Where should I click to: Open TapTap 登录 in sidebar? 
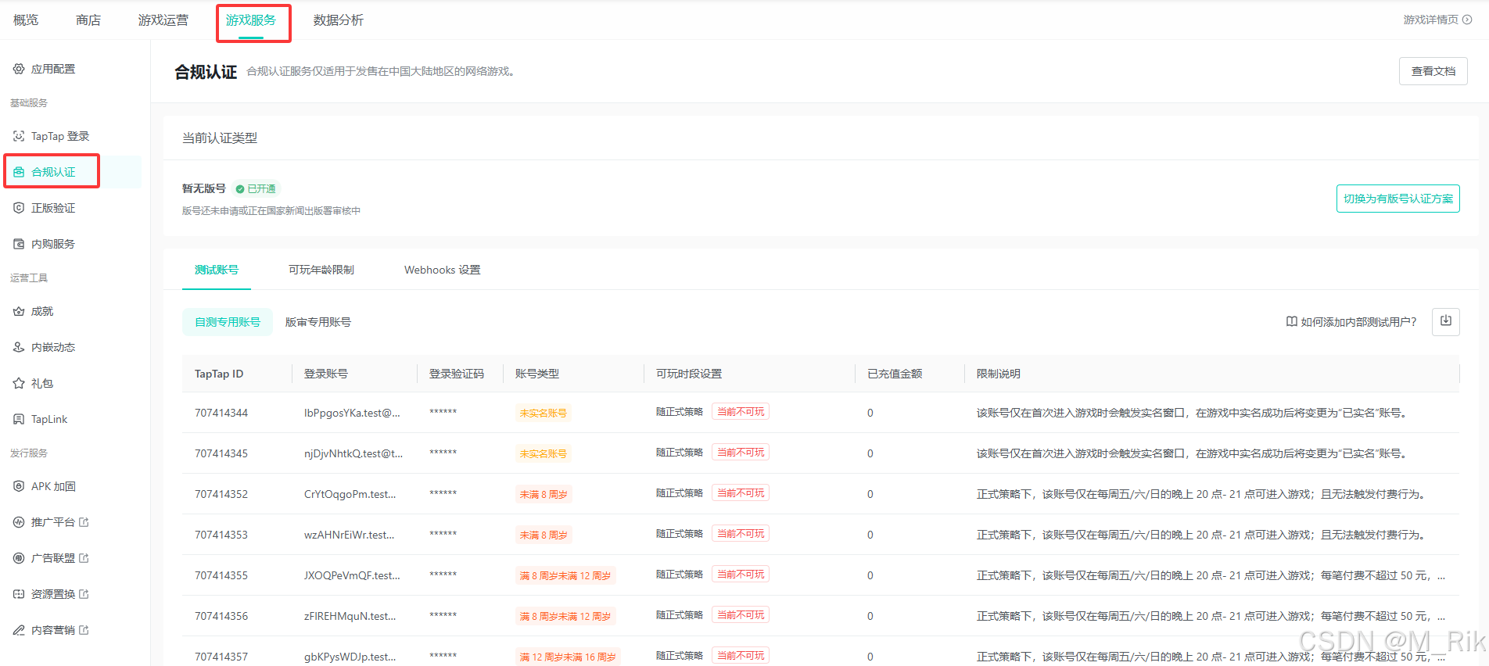click(60, 136)
